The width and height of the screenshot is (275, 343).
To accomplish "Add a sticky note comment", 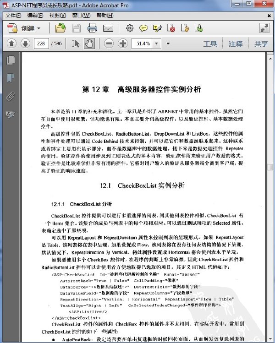I will coord(143,28).
